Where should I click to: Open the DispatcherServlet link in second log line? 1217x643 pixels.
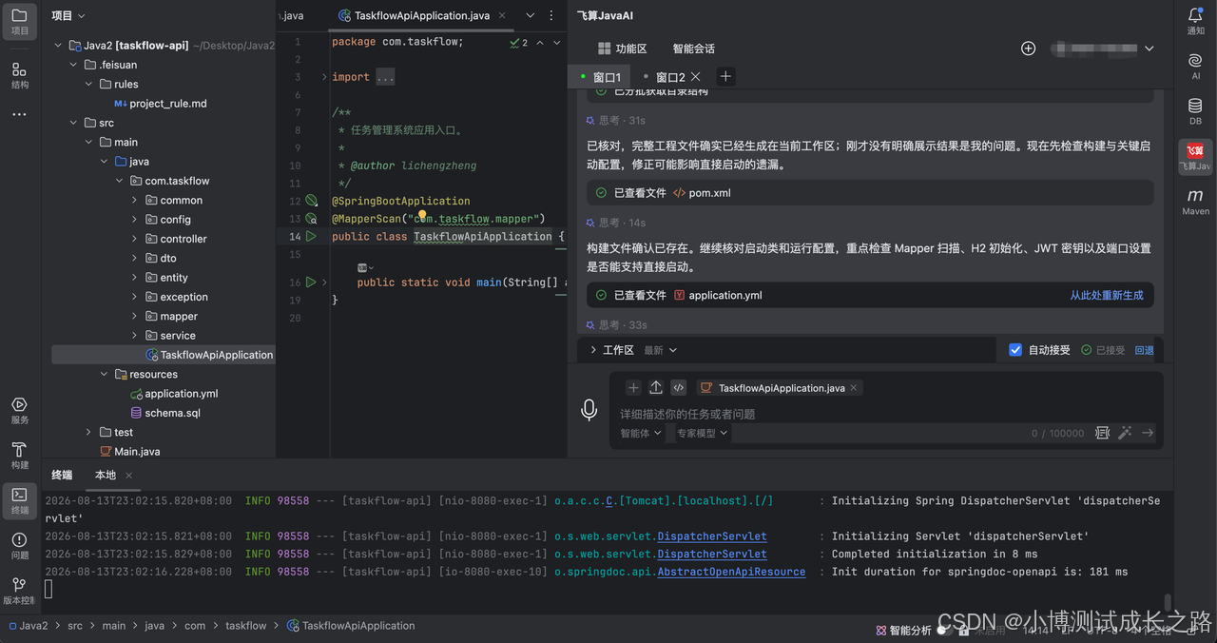tap(712, 536)
